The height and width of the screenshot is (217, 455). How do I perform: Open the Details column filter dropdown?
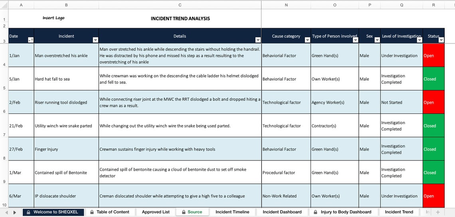pyautogui.click(x=258, y=40)
